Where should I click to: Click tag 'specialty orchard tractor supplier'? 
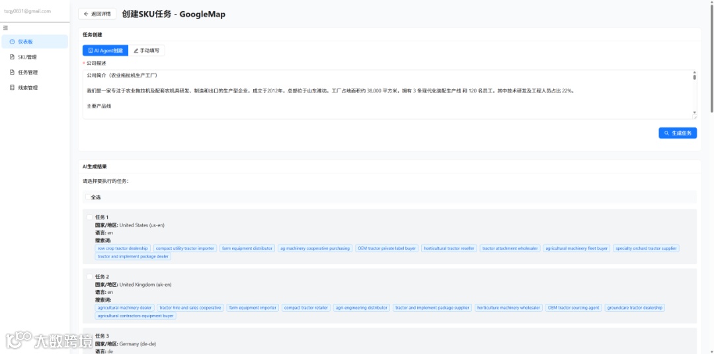[x=646, y=248]
